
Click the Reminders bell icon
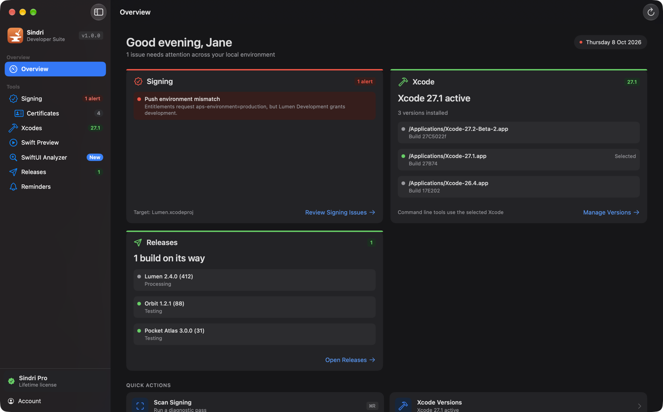coord(13,187)
